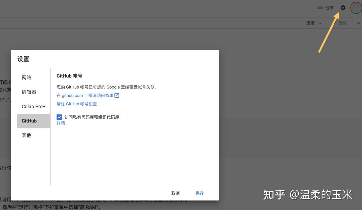Save settings with the 保存 button
This screenshot has height=210, width=362.
199,193
